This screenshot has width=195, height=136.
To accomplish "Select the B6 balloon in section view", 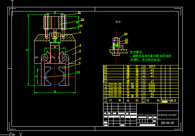I will click(126, 42).
